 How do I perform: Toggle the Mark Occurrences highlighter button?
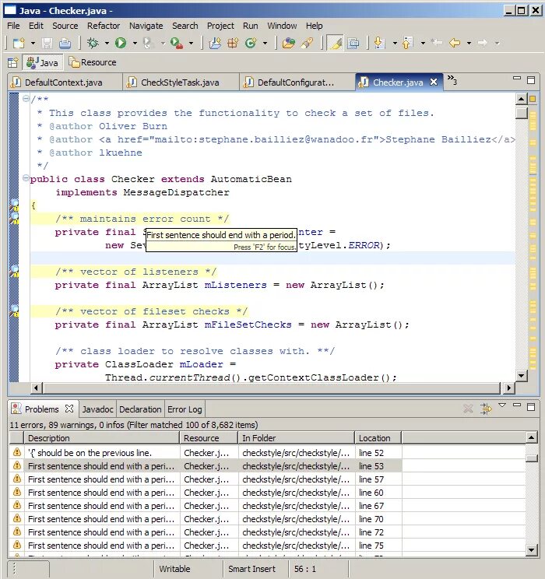click(x=335, y=44)
